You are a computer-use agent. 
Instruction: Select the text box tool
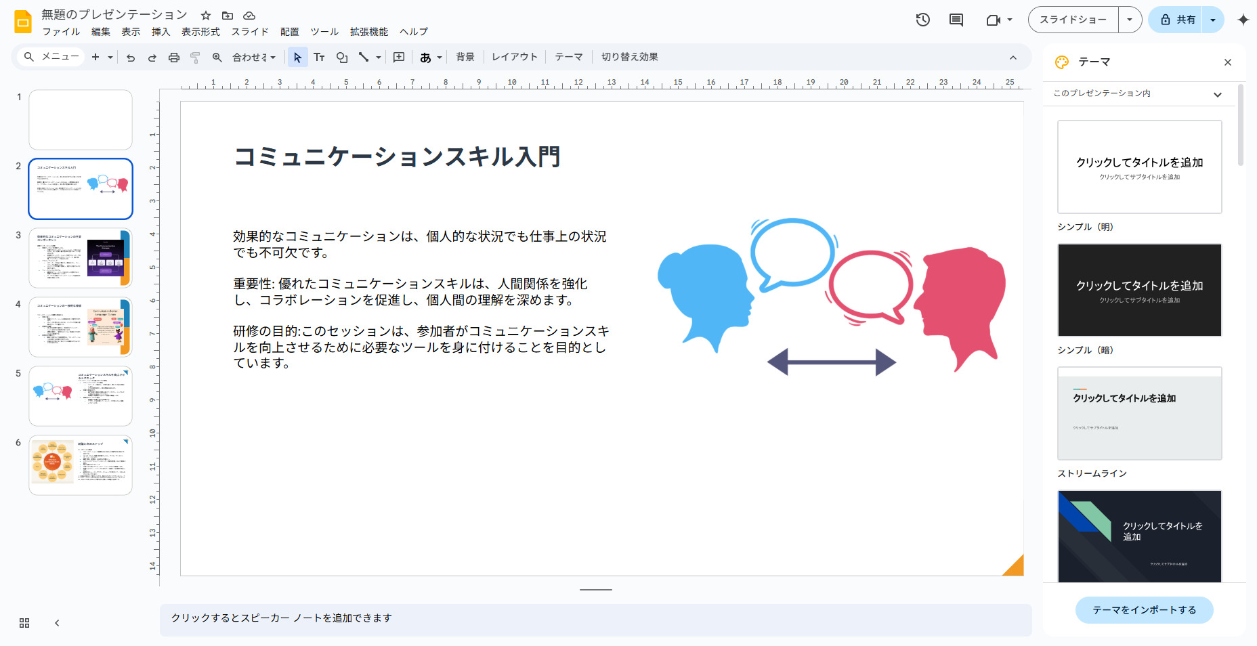pyautogui.click(x=319, y=57)
